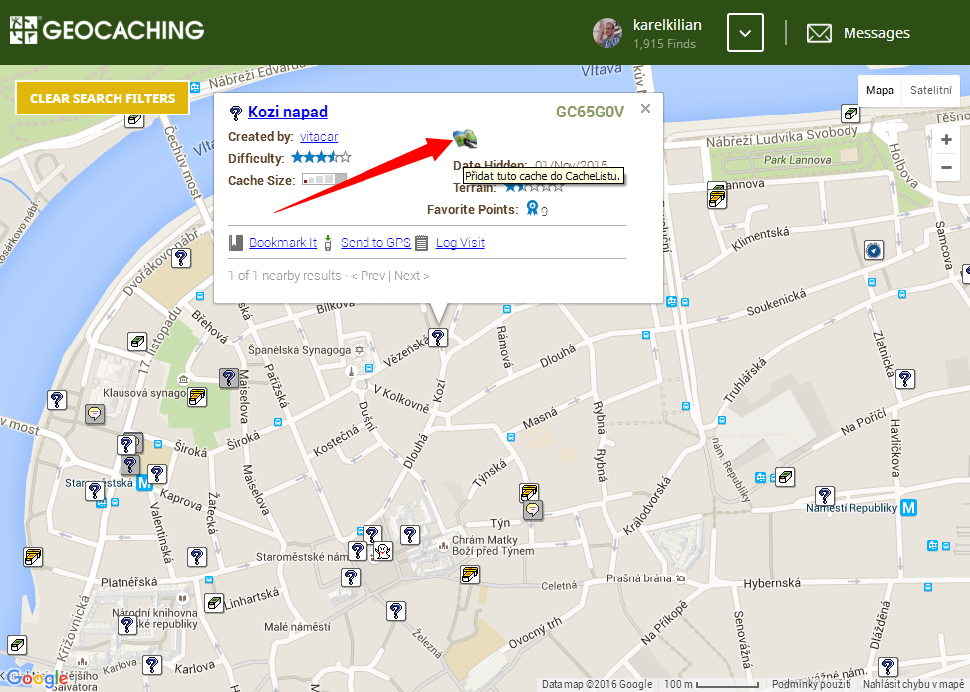Click Next in nearby results

pos(411,275)
